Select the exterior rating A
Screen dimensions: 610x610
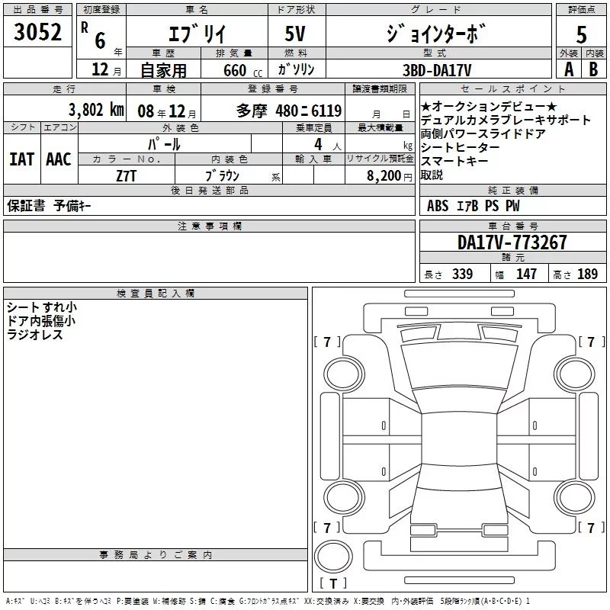(569, 69)
